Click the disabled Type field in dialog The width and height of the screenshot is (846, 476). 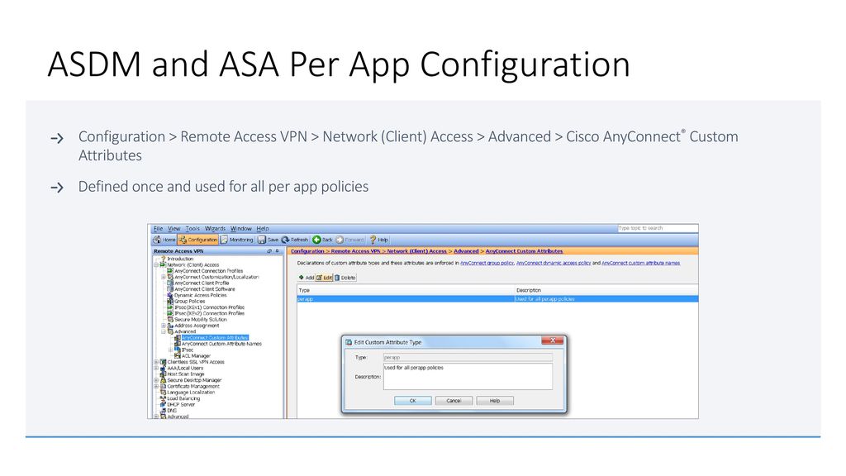tap(468, 357)
